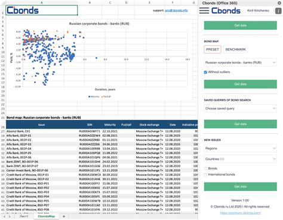Screen dimensions: 283x220
Task: Select Credit Bank of Moscow, BSO-P08 cell
Action: tap(42, 209)
